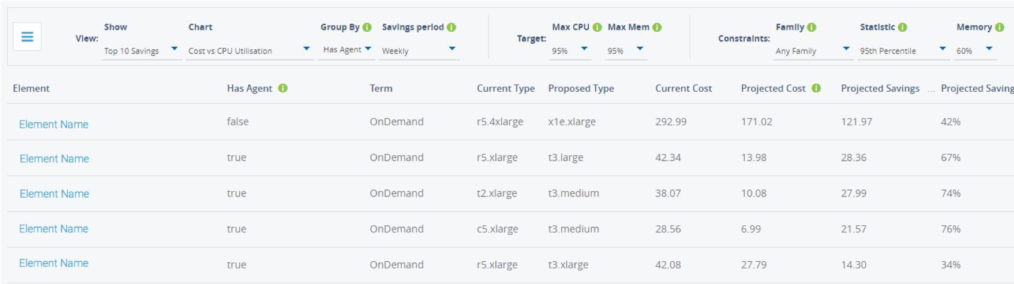Click the Element column header
This screenshot has height=284, width=1014.
(x=31, y=88)
